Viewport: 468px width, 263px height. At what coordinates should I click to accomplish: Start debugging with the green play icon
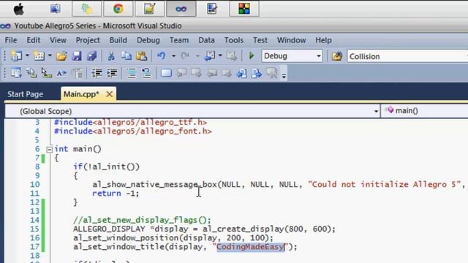pos(252,56)
